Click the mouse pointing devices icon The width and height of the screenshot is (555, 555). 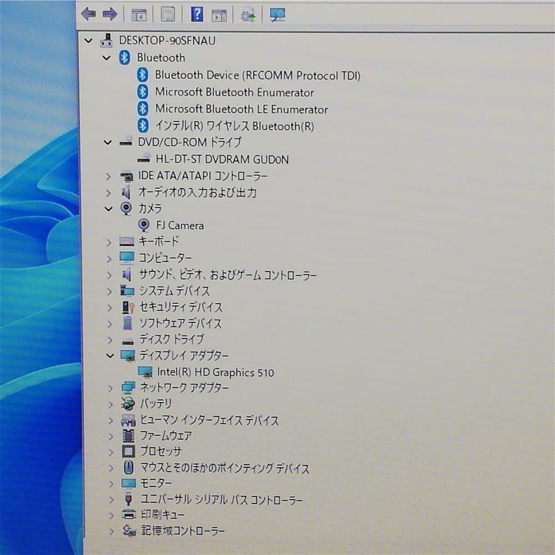(x=129, y=467)
